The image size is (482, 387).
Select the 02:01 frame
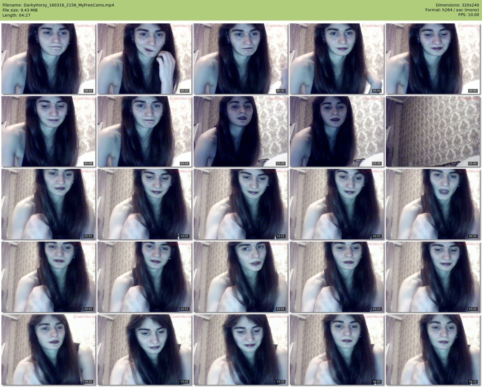coord(145,204)
